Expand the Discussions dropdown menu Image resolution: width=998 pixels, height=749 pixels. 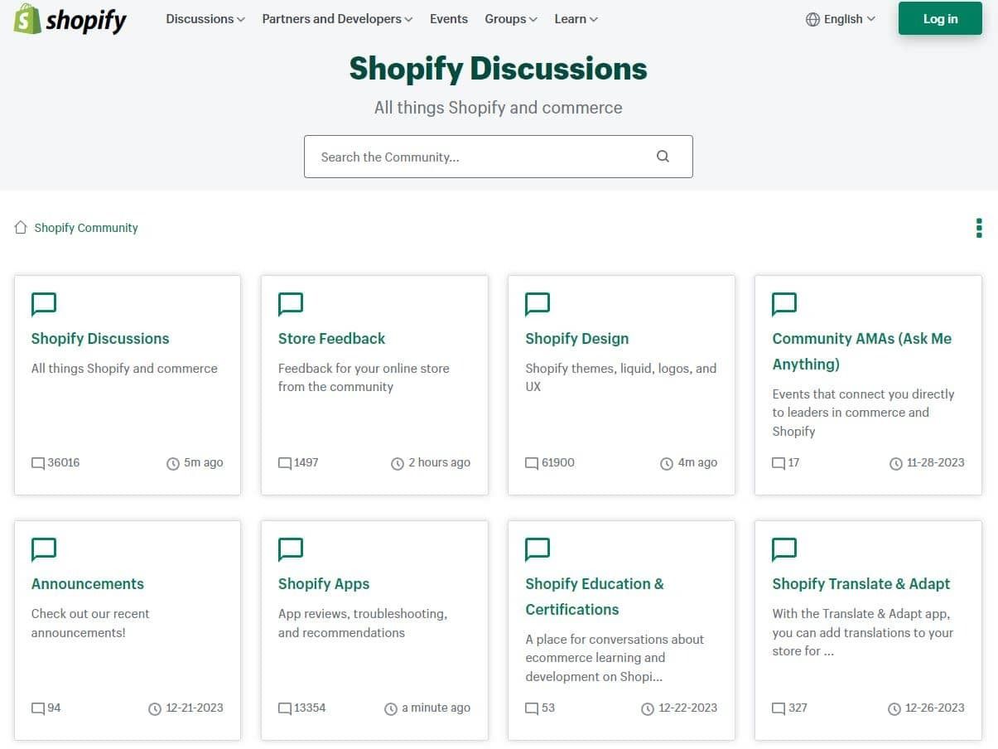pos(205,19)
